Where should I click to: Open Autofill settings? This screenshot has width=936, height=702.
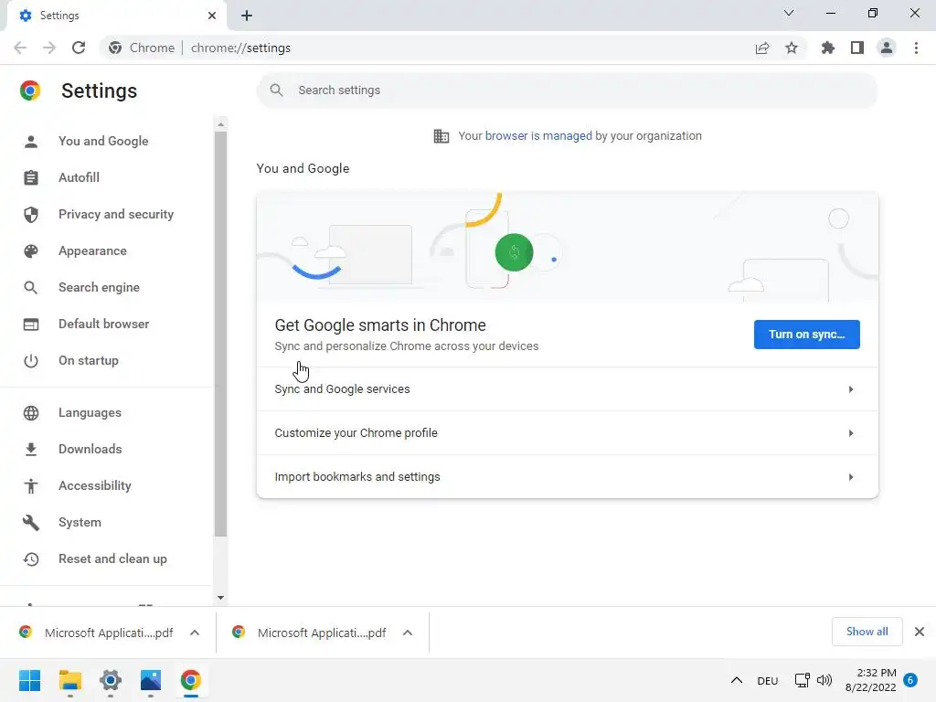tap(79, 177)
